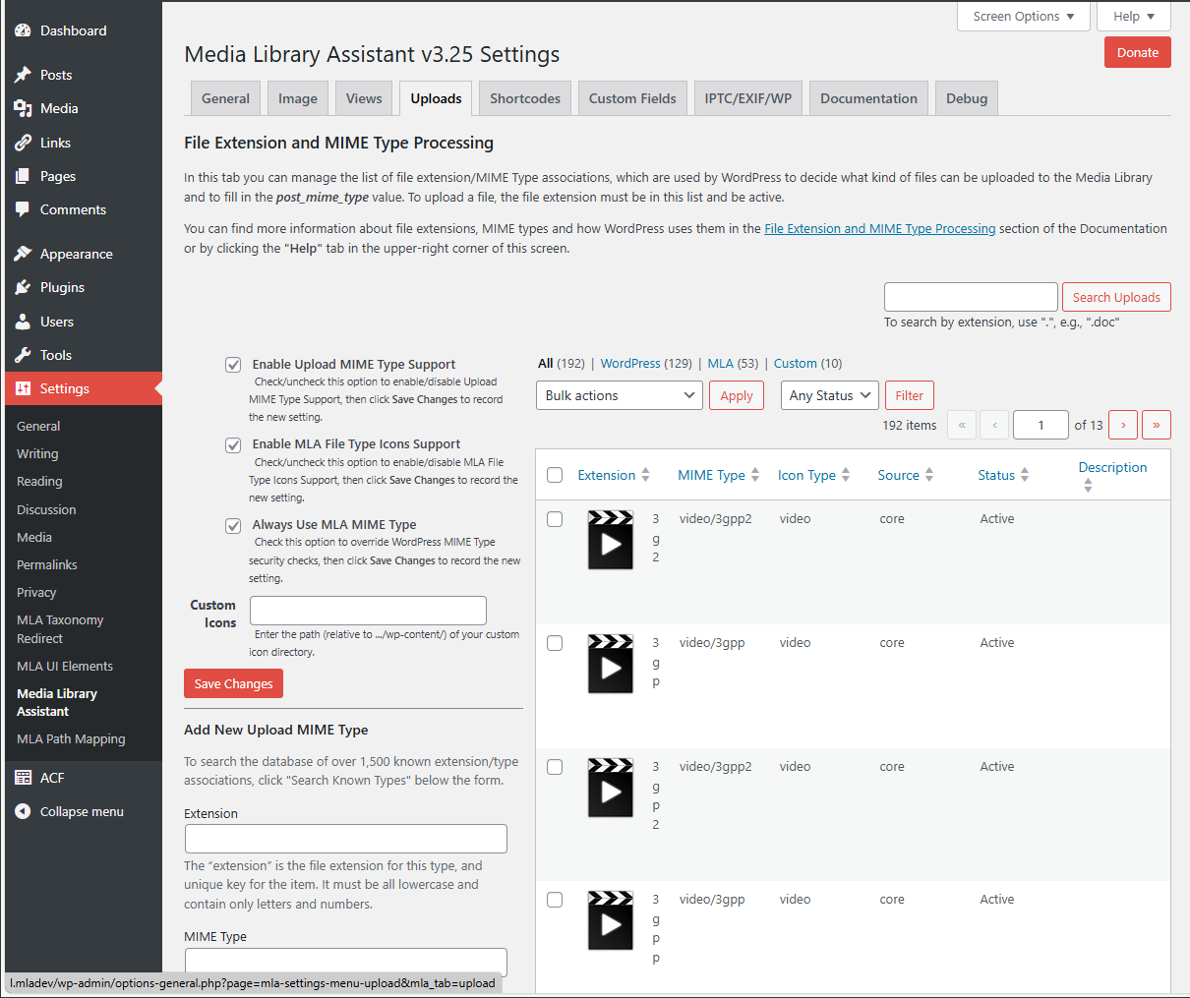Uncheck Enable Upload MIME Type Support

coord(233,364)
